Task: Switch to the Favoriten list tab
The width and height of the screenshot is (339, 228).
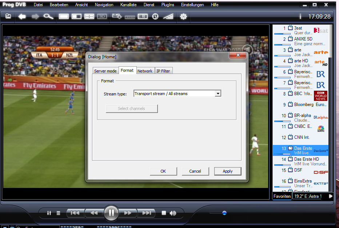Action: click(282, 196)
